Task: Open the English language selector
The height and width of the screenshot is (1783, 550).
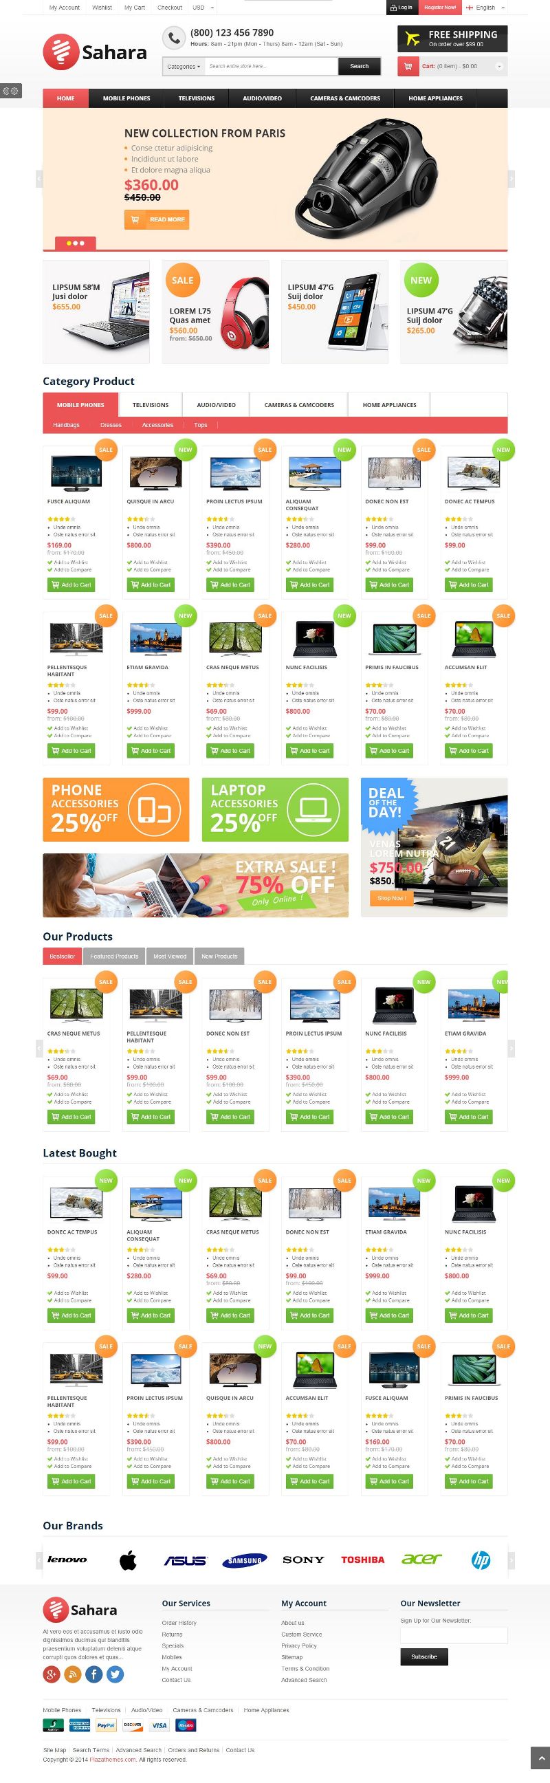Action: click(485, 8)
